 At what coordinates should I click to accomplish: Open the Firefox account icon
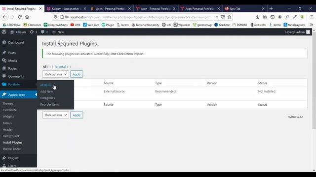click(x=280, y=17)
